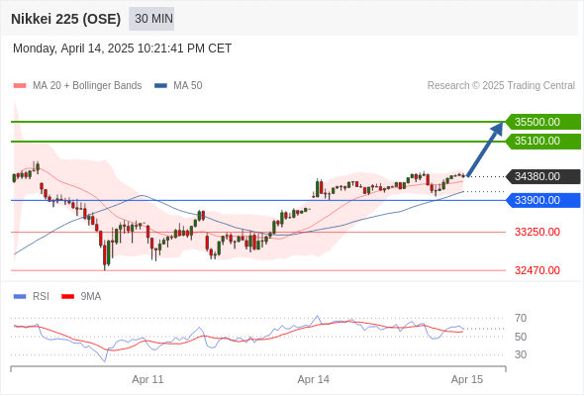Click the MA 50 legend label
The image size is (584, 396).
[188, 86]
